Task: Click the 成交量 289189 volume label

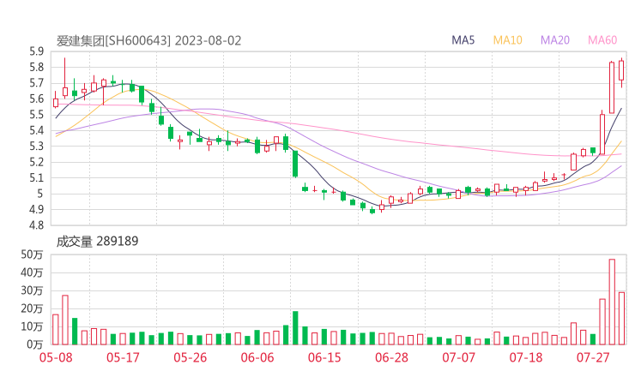Action: pos(97,242)
